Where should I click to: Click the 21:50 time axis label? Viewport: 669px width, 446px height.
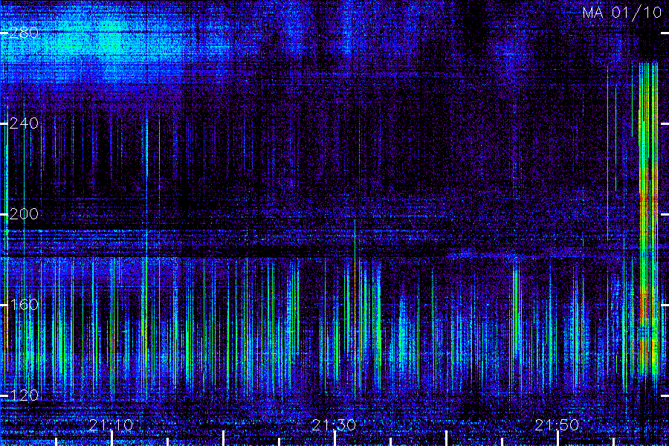557,425
